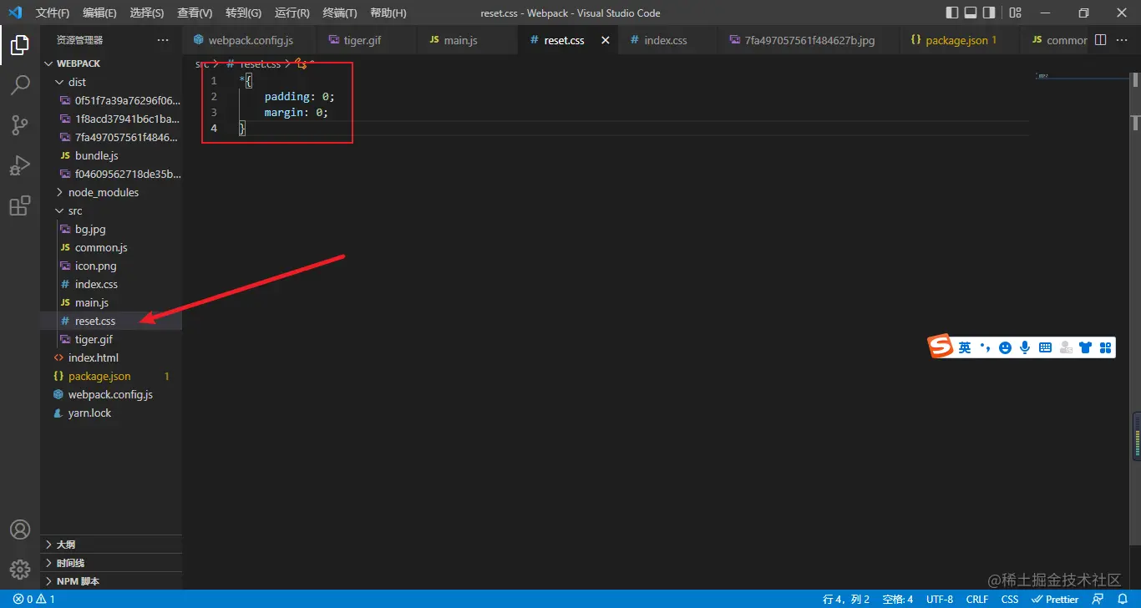This screenshot has height=608, width=1141.
Task: Open the Sogou emoji panel
Action: pyautogui.click(x=1005, y=347)
